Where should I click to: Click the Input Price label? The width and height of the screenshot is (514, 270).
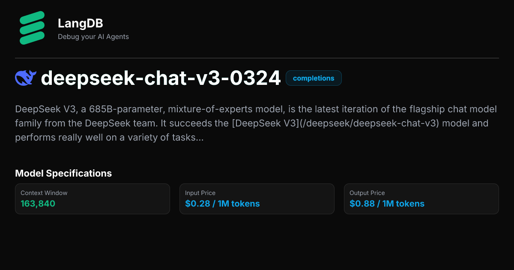[x=200, y=193]
